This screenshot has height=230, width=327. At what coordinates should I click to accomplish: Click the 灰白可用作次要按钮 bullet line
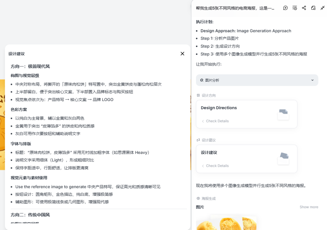click(48, 134)
